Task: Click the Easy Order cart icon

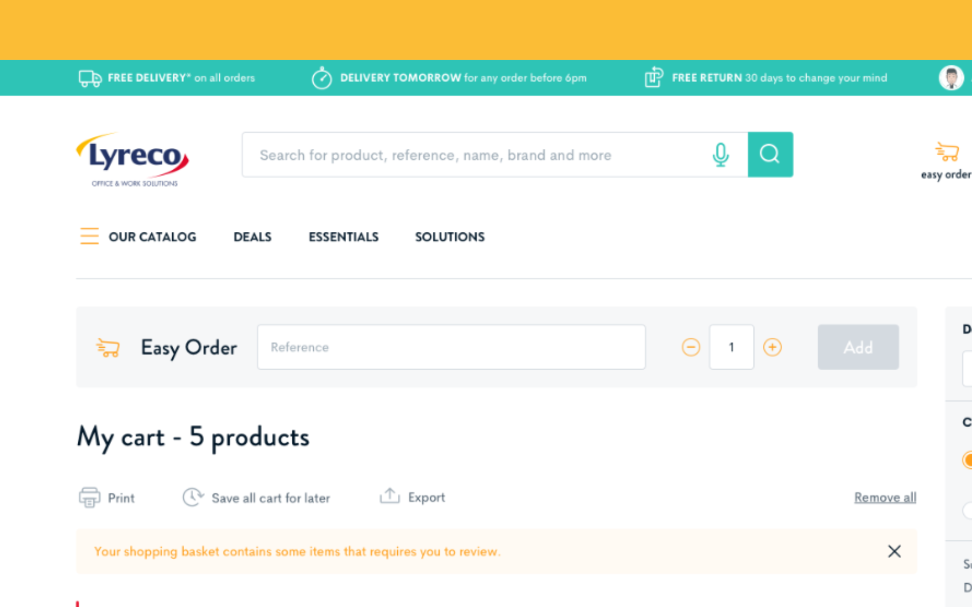Action: (108, 348)
